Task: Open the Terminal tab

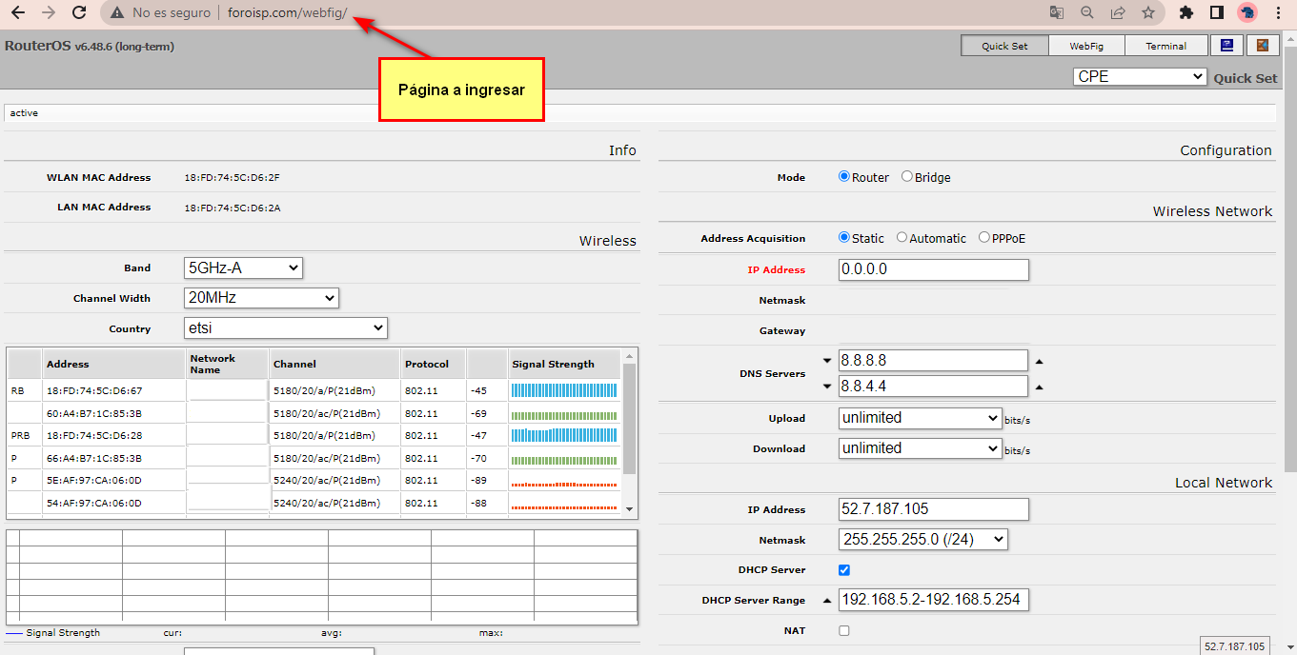Action: (x=1165, y=46)
